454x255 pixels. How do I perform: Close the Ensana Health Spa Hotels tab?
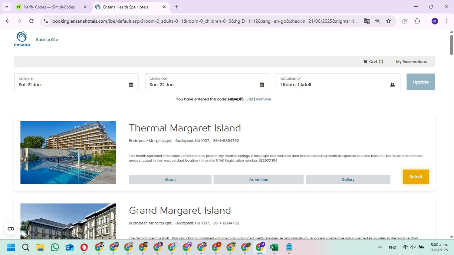point(164,7)
